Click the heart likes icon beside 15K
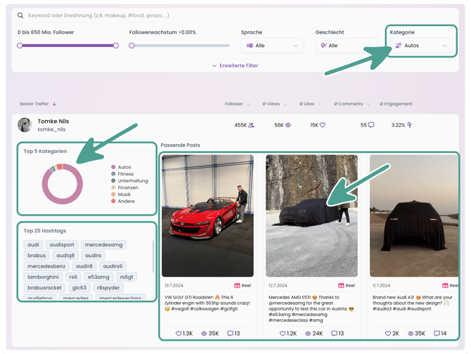 coord(323,125)
